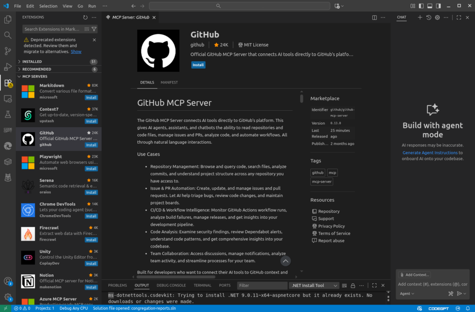The image size is (475, 312).
Task: Toggle the filter icon in Extensions search box
Action: [x=94, y=29]
